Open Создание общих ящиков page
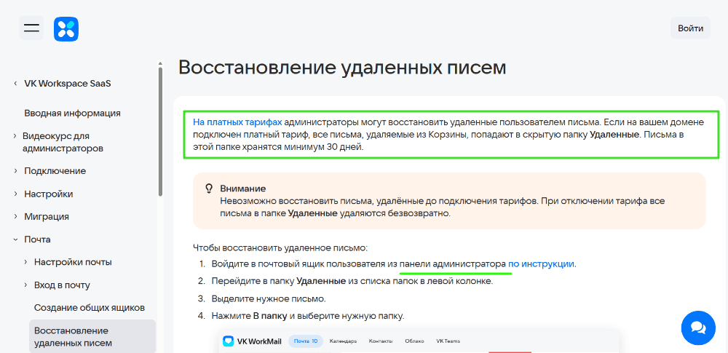The width and height of the screenshot is (728, 353). [x=90, y=307]
